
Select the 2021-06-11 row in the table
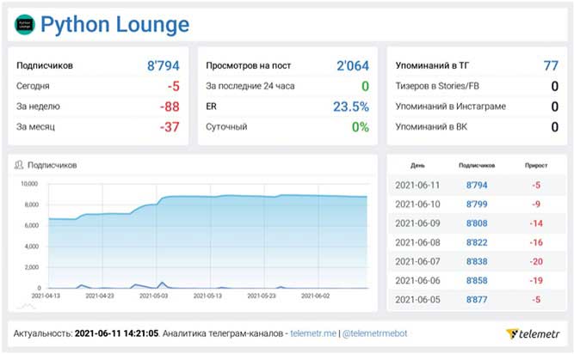tap(417, 184)
